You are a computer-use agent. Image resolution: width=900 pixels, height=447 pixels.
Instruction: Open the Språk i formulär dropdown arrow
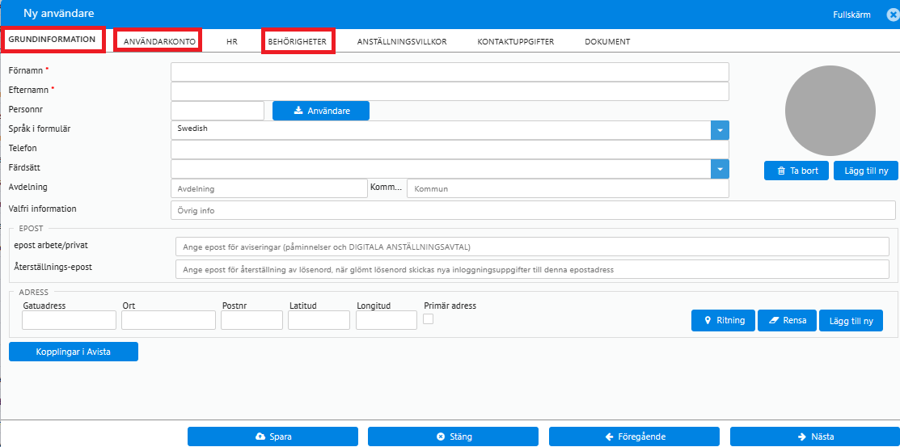coord(720,130)
